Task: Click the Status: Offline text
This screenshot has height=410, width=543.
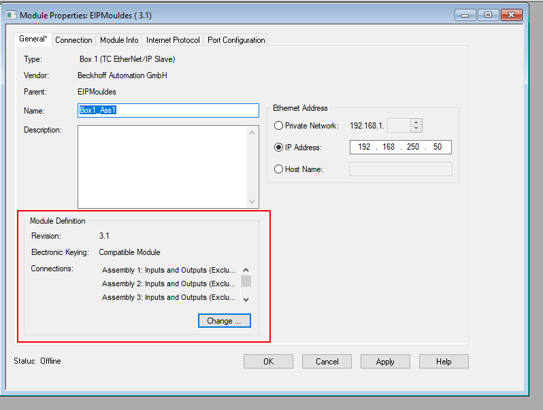Action: pyautogui.click(x=37, y=361)
